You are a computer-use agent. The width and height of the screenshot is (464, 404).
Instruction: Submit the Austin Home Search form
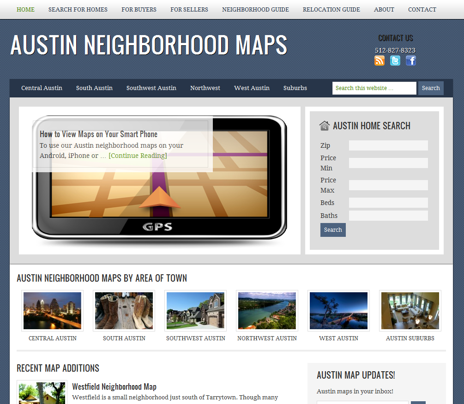[333, 230]
